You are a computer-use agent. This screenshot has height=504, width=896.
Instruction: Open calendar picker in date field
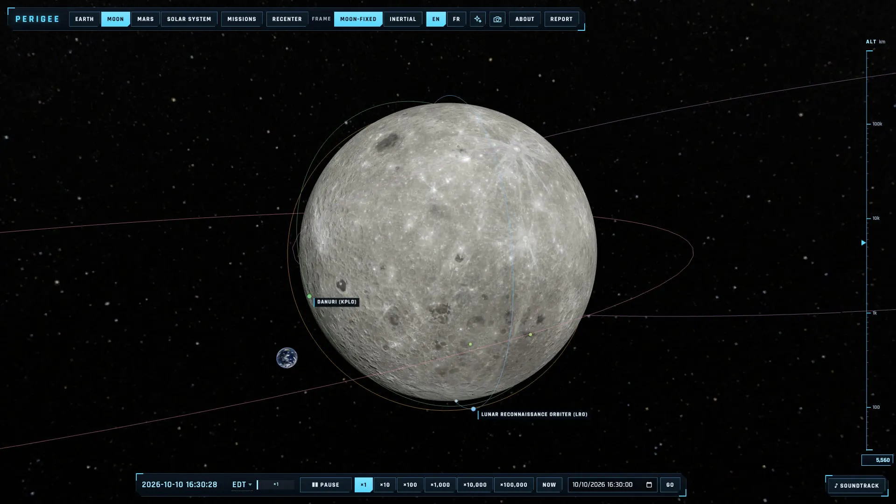pos(649,485)
